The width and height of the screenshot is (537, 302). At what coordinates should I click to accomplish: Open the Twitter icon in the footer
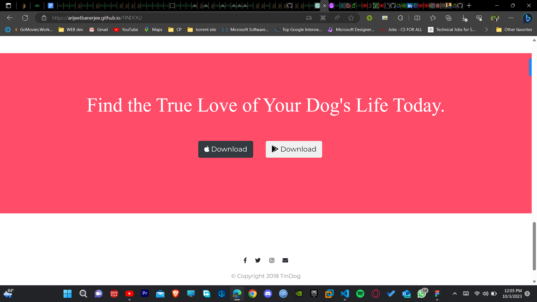(x=258, y=260)
